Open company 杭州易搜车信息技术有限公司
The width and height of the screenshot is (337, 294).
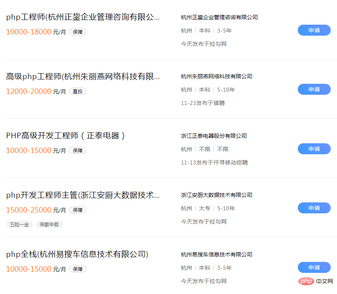click(x=216, y=254)
